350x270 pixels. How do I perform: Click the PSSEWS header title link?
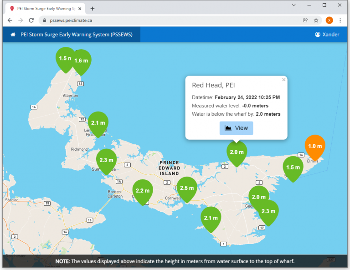point(76,35)
